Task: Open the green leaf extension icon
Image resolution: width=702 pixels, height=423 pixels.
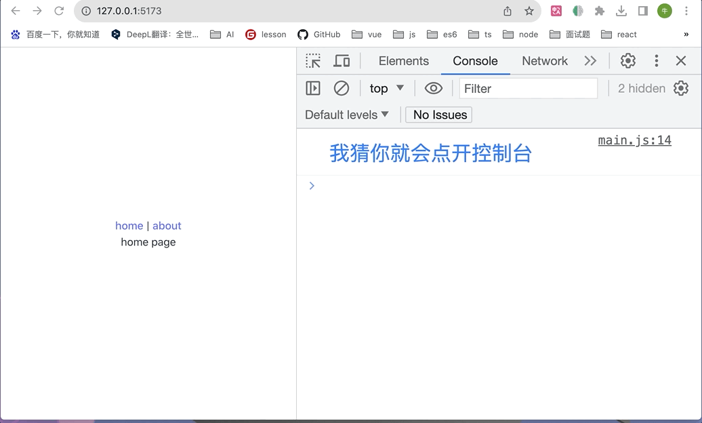Action: [x=577, y=11]
